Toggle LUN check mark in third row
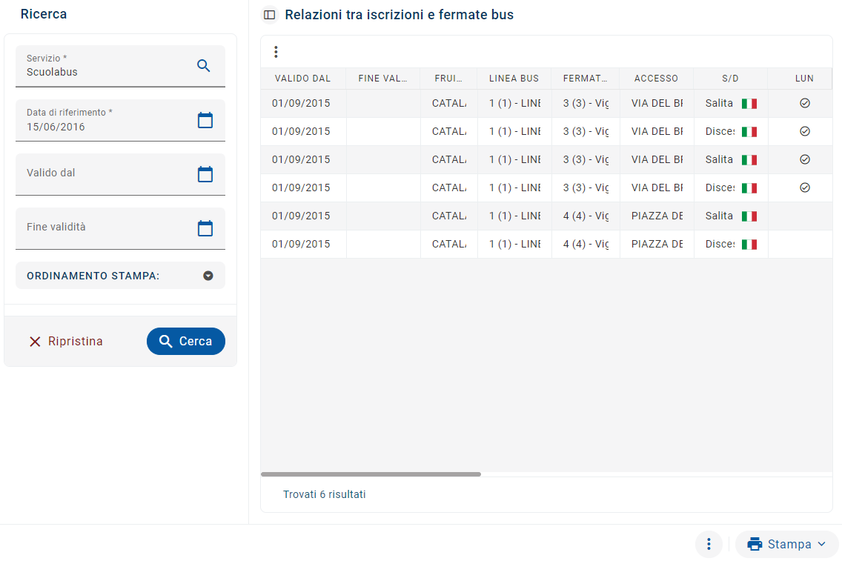842x561 pixels. tap(804, 159)
